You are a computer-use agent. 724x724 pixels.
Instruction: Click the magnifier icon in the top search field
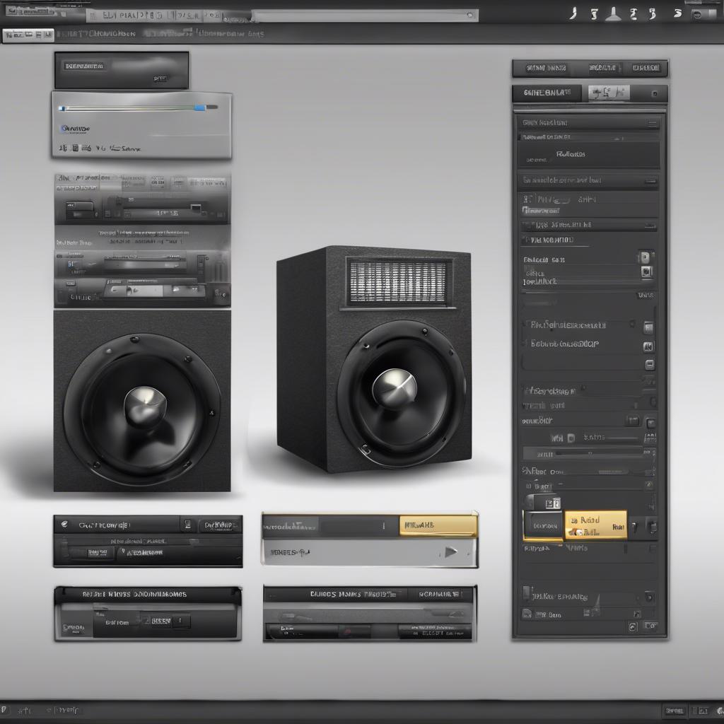pyautogui.click(x=470, y=16)
